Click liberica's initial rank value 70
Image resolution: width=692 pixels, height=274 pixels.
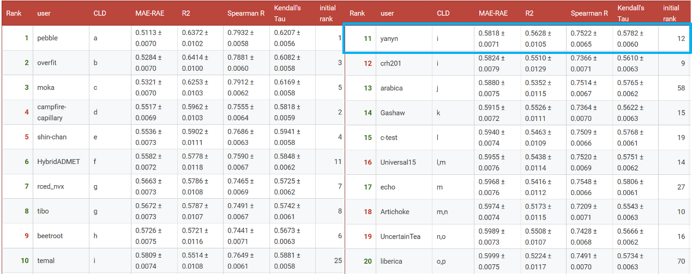(x=681, y=261)
